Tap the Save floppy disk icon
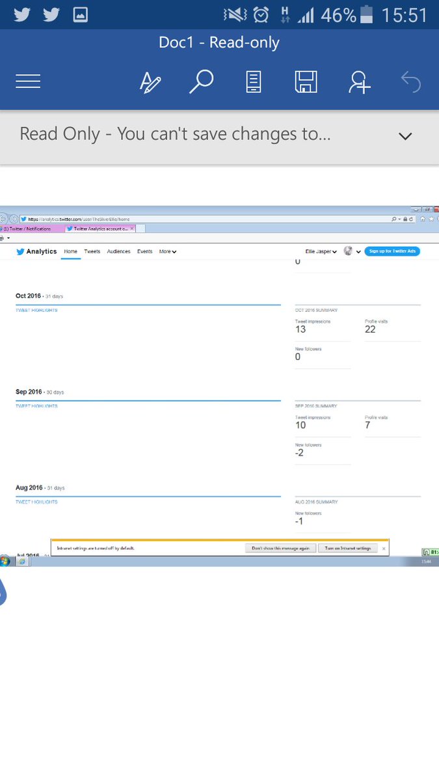The width and height of the screenshot is (439, 781). pyautogui.click(x=306, y=82)
